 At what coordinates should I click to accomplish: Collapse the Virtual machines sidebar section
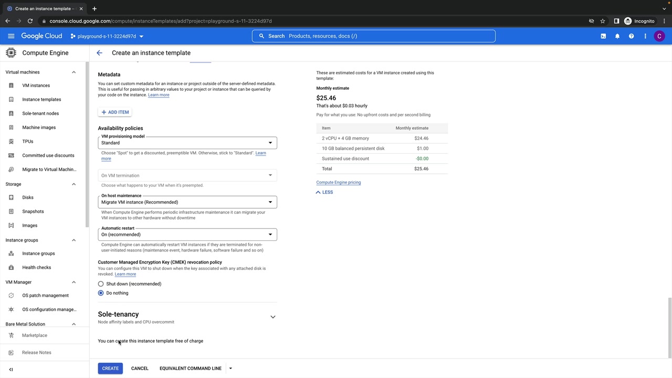coord(73,72)
